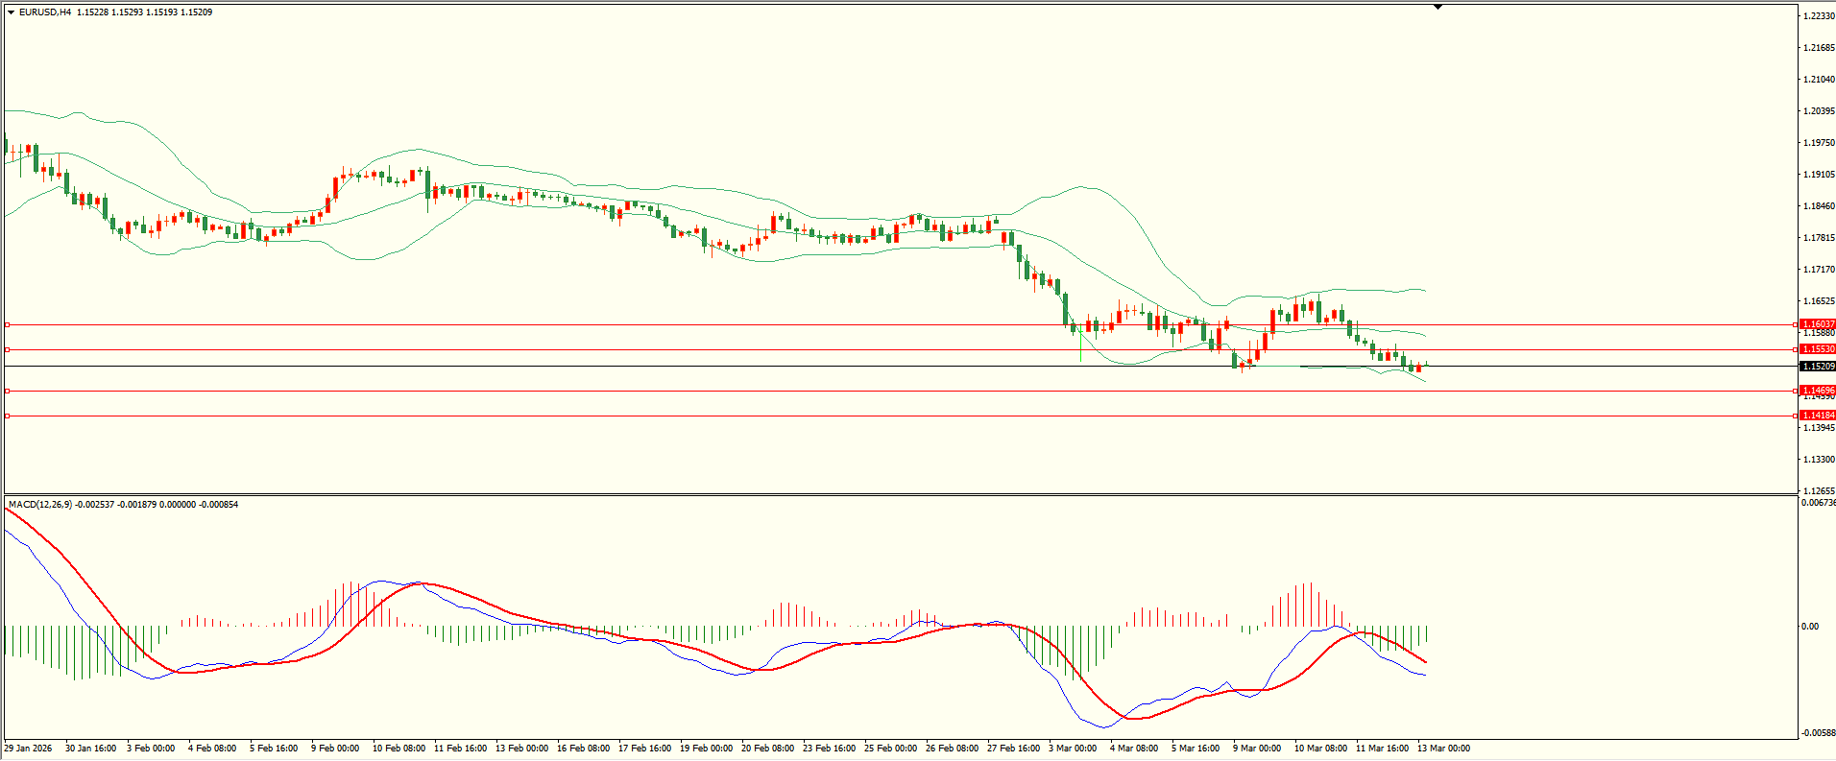Select the 1.15530 horizontal line left handle

pos(8,349)
